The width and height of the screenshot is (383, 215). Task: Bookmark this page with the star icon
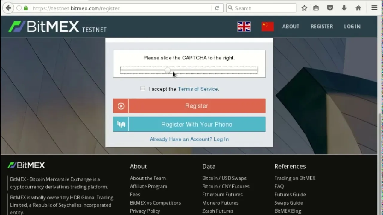pos(304,8)
